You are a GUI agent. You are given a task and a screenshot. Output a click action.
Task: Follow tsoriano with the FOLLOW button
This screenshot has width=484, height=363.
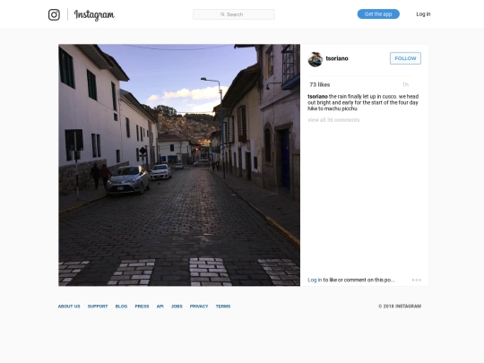tap(405, 58)
